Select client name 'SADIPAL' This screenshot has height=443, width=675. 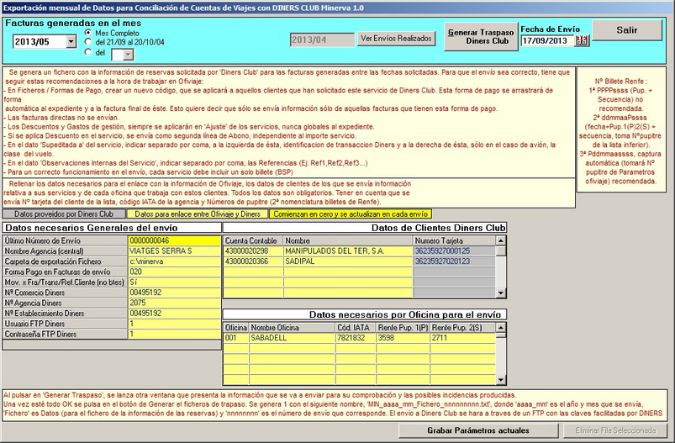pyautogui.click(x=348, y=261)
